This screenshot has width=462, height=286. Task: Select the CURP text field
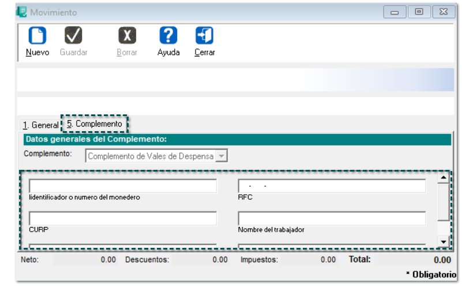pyautogui.click(x=123, y=218)
